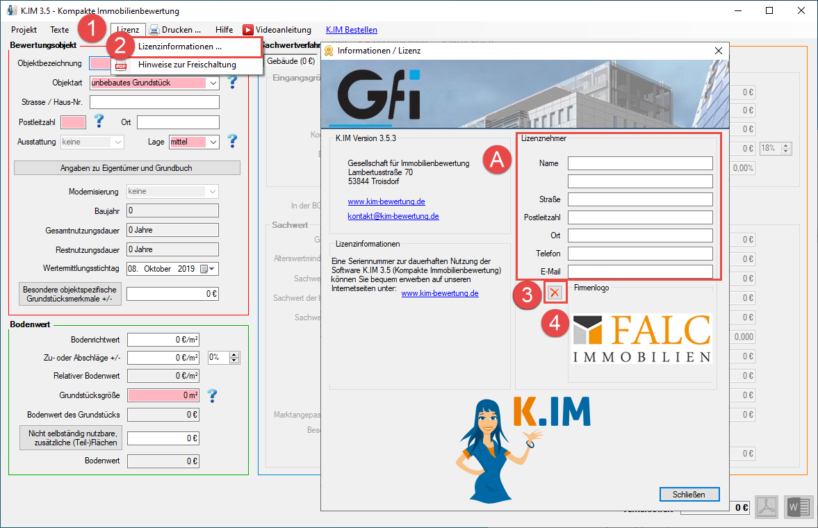Image resolution: width=818 pixels, height=528 pixels.
Task: Click the Word export icon at bottom right
Action: pyautogui.click(x=798, y=507)
